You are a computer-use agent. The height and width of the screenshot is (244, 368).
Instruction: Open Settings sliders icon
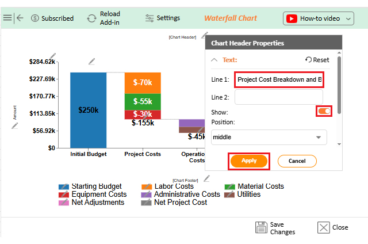coord(149,18)
